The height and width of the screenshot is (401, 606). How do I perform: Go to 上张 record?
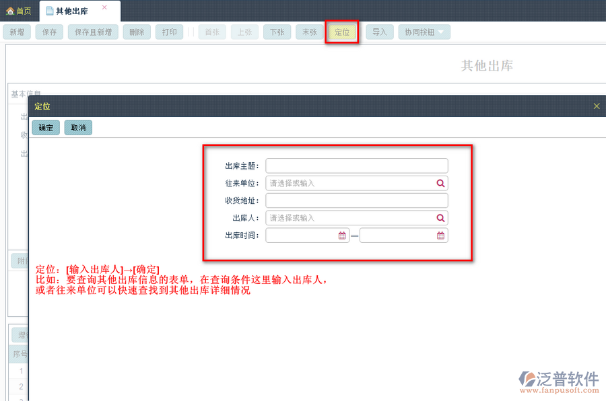244,32
